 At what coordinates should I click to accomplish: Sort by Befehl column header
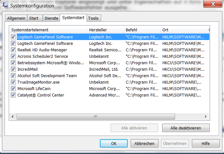pos(142,30)
